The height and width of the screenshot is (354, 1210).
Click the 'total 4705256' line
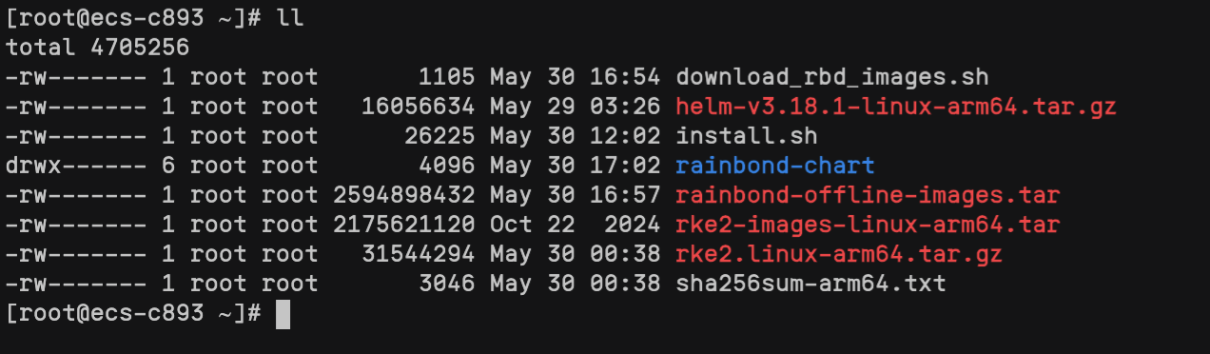[97, 47]
